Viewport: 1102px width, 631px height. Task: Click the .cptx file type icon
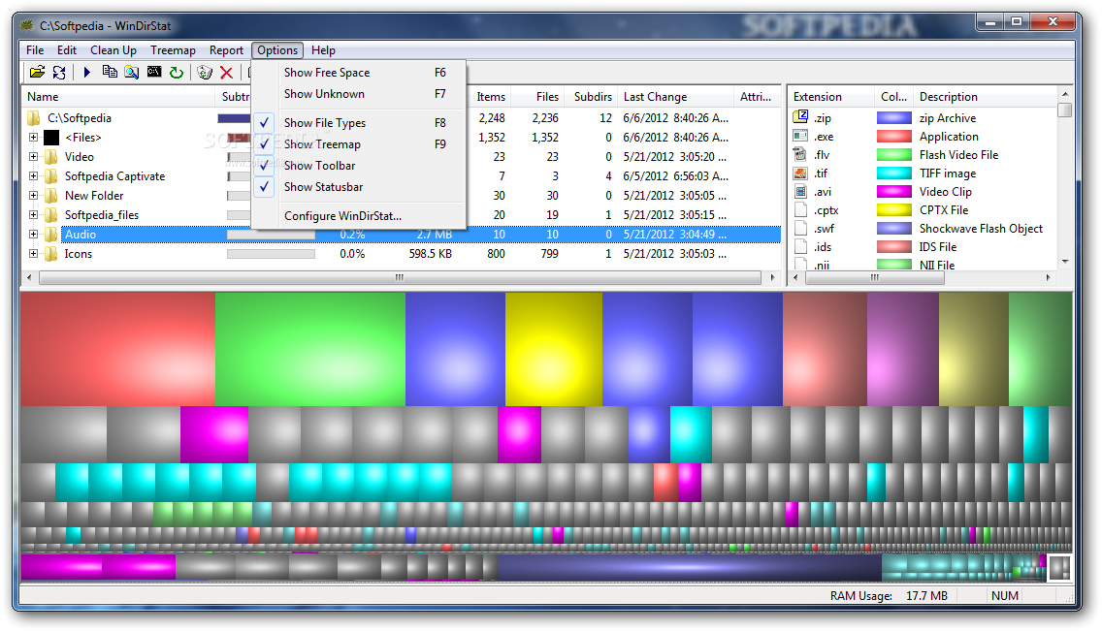point(800,209)
